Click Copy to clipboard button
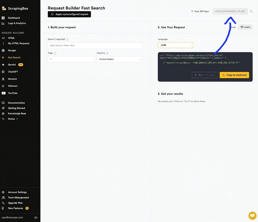The height and width of the screenshot is (222, 258). point(234,75)
